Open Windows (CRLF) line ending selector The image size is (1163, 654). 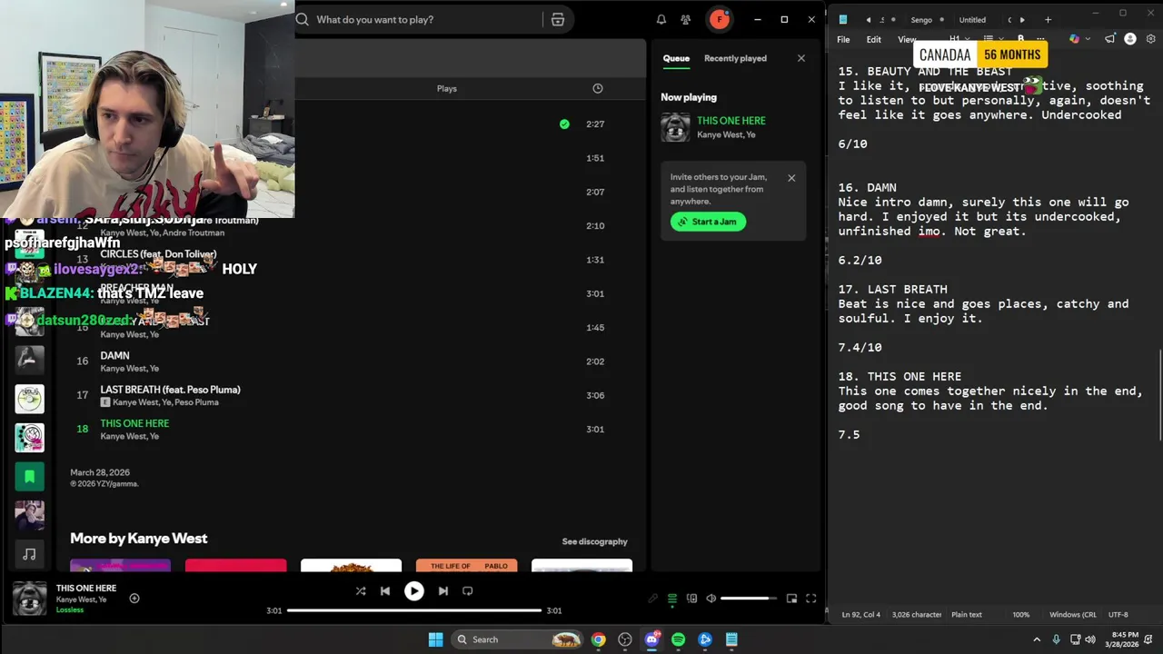pos(1073,614)
